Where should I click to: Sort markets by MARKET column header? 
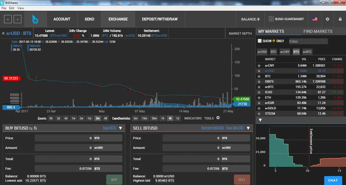[x=270, y=59]
